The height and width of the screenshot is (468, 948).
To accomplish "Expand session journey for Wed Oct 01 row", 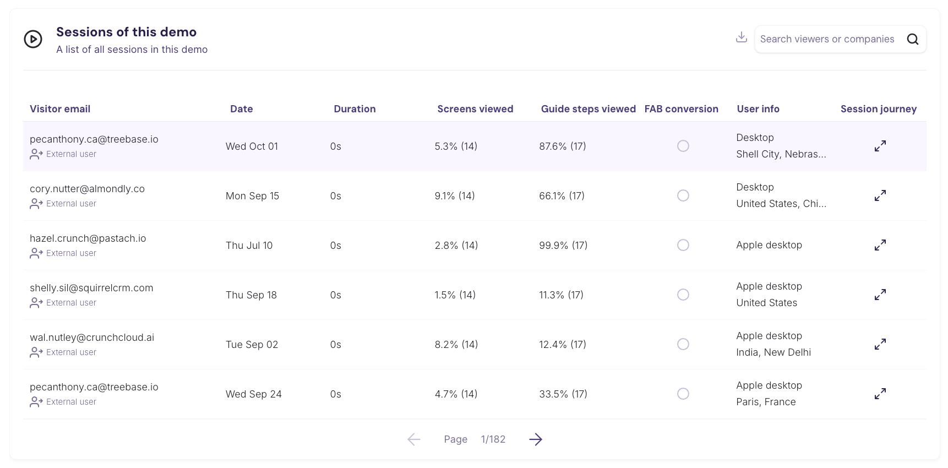I will point(880,146).
